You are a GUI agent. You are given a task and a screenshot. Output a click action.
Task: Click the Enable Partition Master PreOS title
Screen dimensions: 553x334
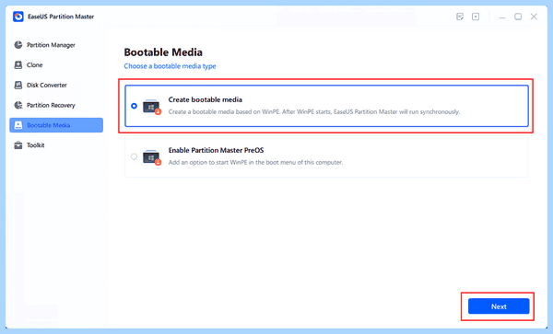click(216, 150)
